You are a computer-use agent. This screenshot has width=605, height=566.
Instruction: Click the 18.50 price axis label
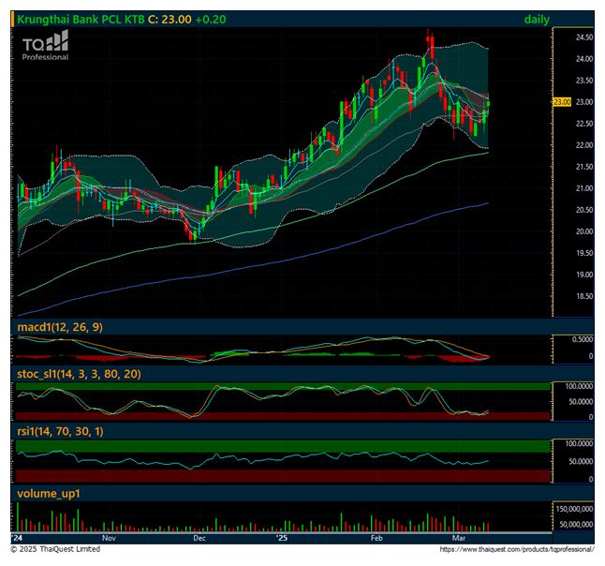pyautogui.click(x=584, y=297)
